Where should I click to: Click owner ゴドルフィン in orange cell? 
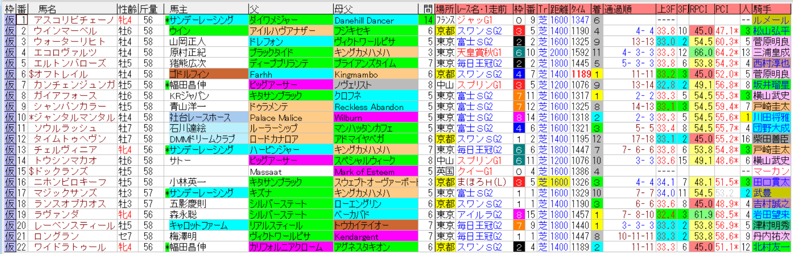pos(189,74)
